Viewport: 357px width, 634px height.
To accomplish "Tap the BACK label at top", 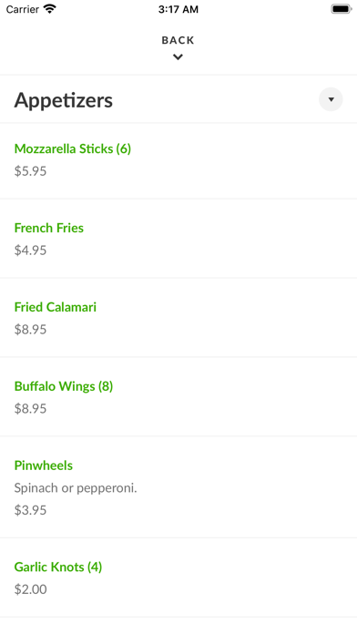I will tap(178, 40).
